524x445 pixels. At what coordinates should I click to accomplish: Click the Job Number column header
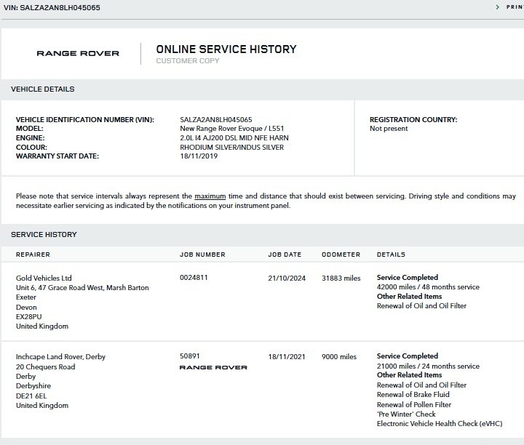(202, 254)
